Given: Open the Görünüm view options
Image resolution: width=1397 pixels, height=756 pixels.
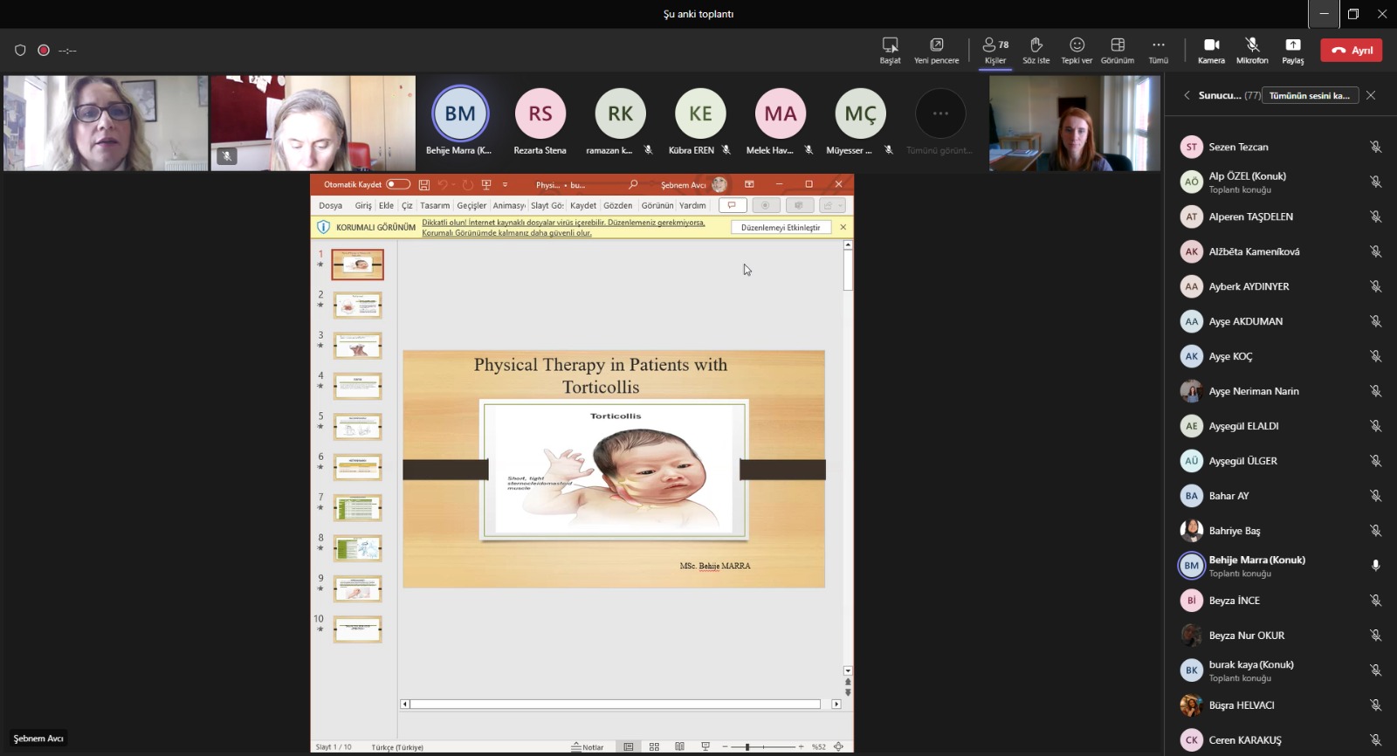Looking at the screenshot, I should 1117,50.
